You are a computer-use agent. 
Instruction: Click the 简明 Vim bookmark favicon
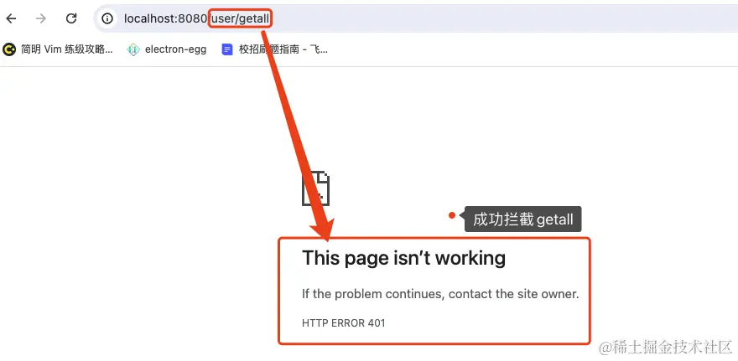tap(9, 49)
